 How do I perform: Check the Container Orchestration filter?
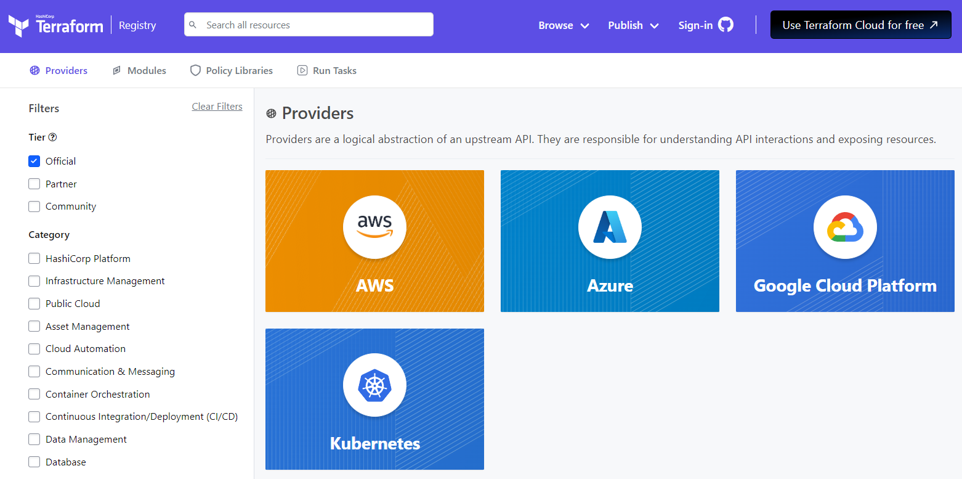[34, 394]
